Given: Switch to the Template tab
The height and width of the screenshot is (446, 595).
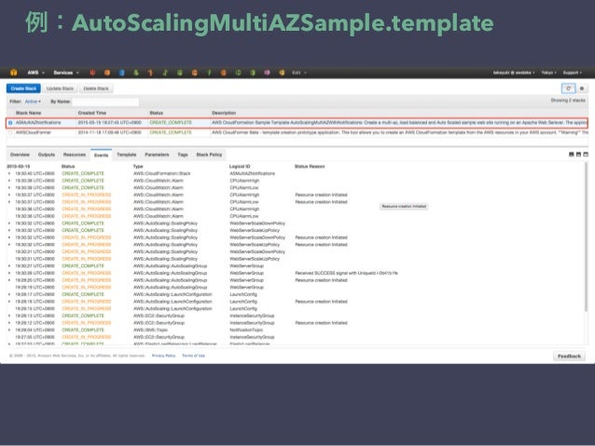Looking at the screenshot, I should 126,155.
